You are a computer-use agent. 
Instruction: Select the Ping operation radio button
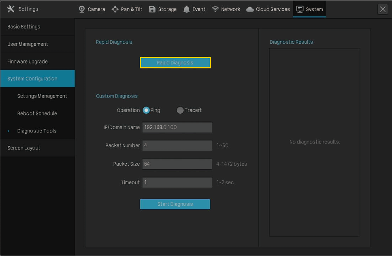[146, 110]
